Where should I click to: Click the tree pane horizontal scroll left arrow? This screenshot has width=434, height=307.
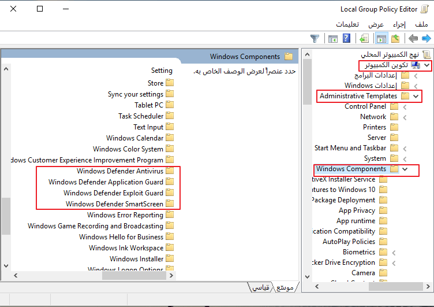317,286
